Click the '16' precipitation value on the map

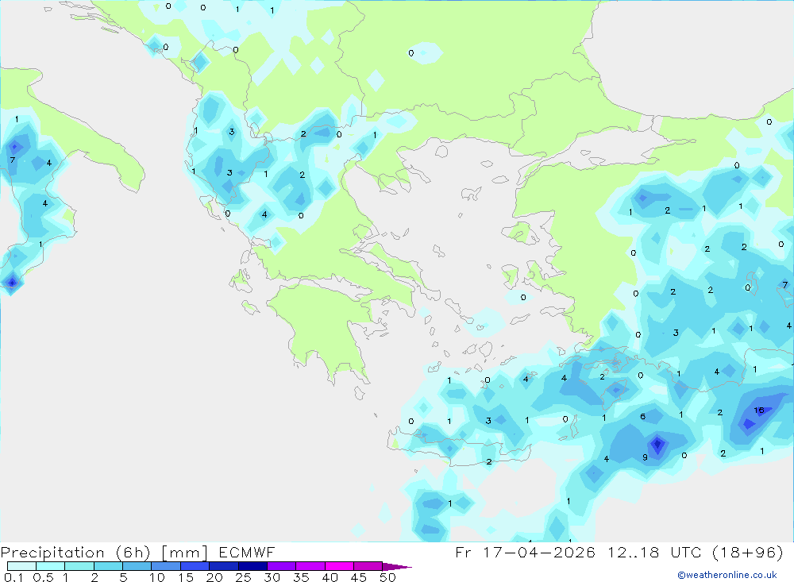[758, 410]
